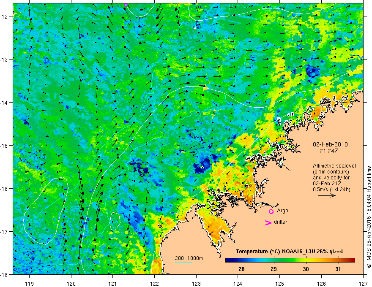Click color bar label '28'
Screen dimensions: 372x287
tap(241, 269)
